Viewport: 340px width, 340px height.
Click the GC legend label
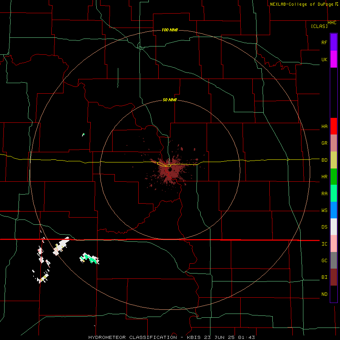coord(325,261)
